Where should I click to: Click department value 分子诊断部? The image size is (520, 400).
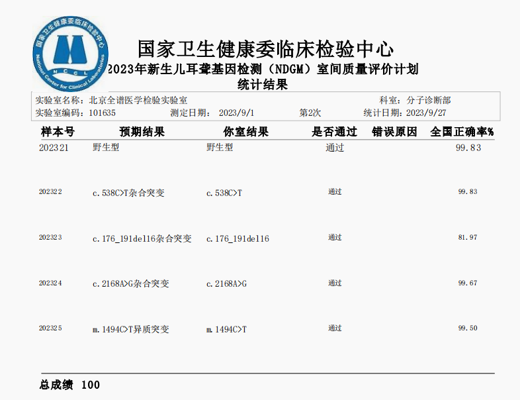pyautogui.click(x=429, y=100)
